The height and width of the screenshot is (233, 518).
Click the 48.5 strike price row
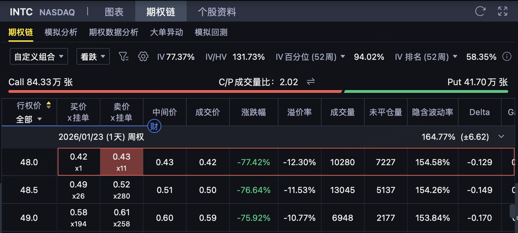pyautogui.click(x=29, y=190)
